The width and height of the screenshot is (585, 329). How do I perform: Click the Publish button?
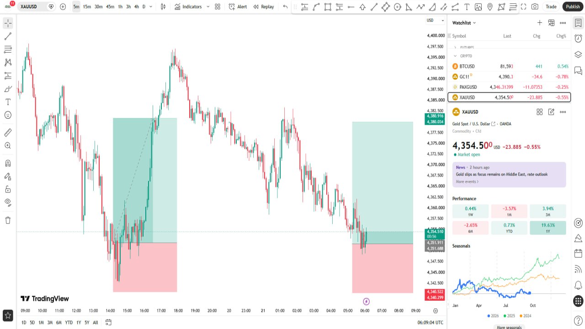(573, 7)
